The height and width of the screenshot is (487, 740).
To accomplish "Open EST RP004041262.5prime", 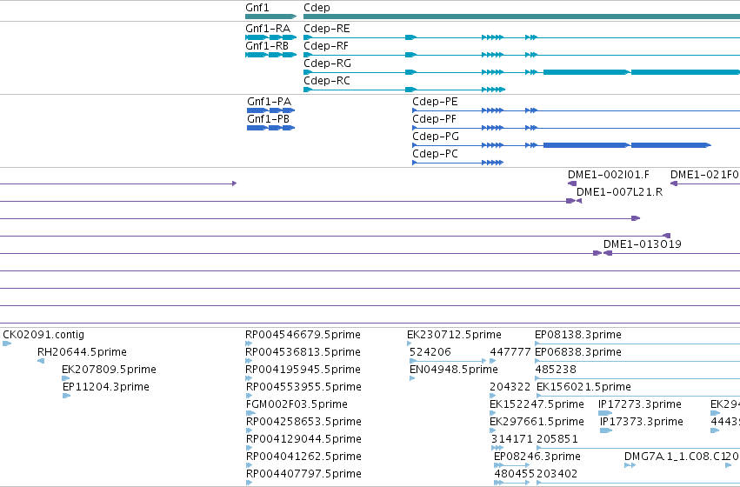I will [x=303, y=457].
